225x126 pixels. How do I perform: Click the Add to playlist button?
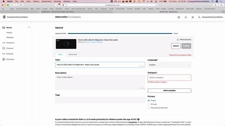tap(169, 91)
